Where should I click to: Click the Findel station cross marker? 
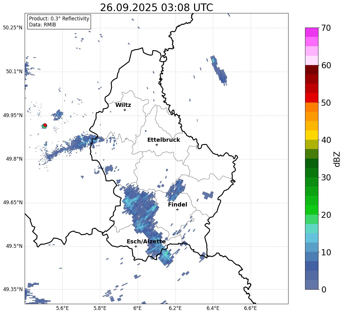click(x=177, y=210)
